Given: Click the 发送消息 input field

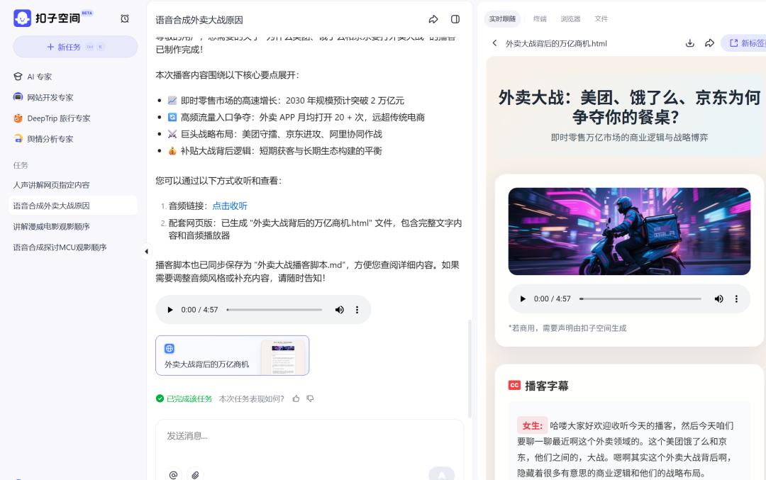Looking at the screenshot, I should (x=309, y=436).
